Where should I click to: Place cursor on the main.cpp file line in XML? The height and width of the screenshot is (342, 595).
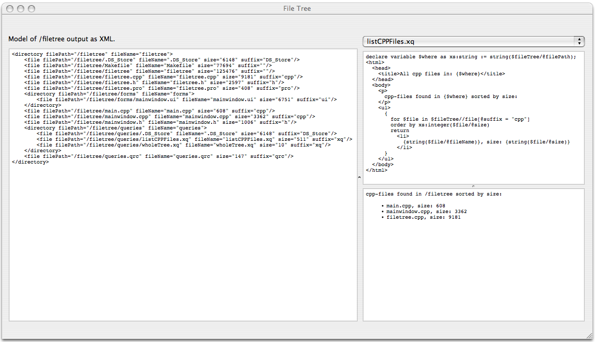pos(149,111)
